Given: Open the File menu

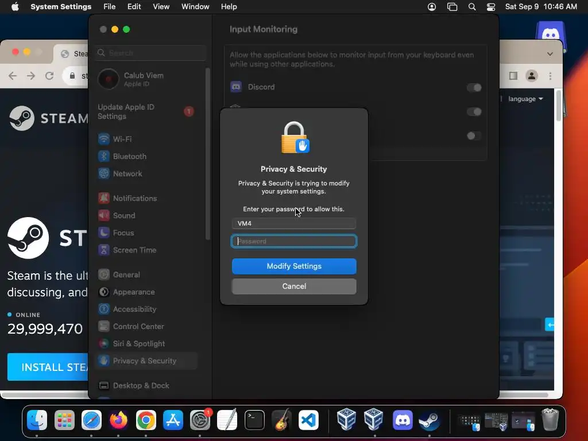Looking at the screenshot, I should pos(110,7).
